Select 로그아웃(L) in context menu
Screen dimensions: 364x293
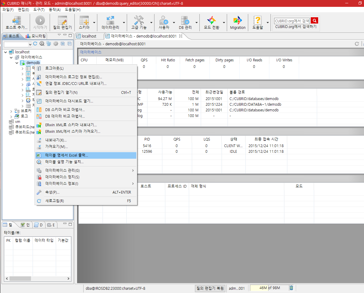click(x=86, y=68)
